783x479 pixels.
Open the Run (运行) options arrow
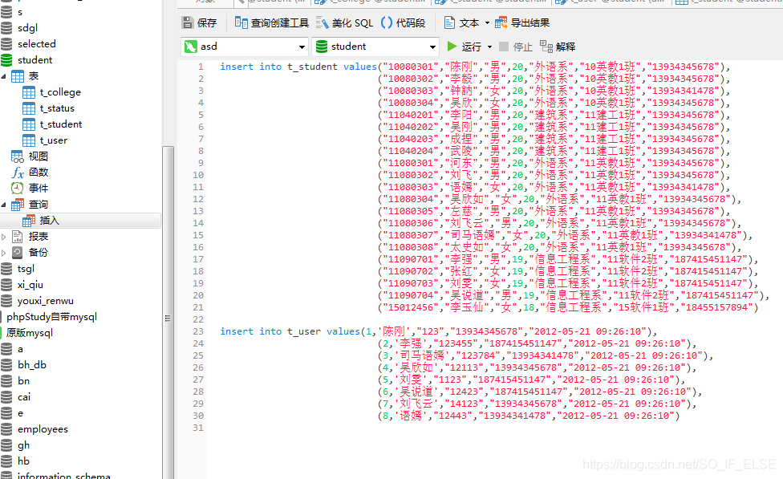(489, 47)
